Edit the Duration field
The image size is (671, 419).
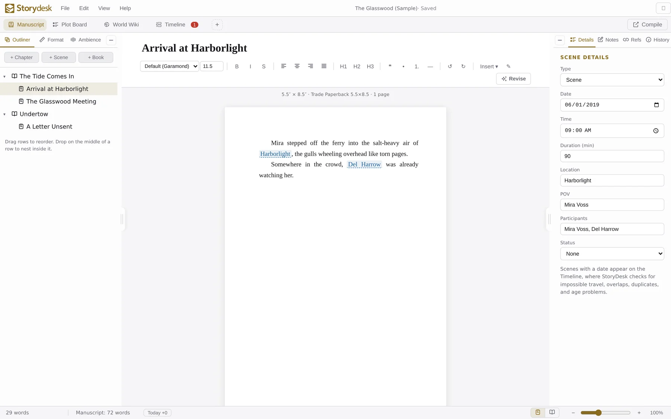612,156
